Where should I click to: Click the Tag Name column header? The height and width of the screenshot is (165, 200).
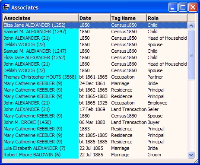coord(128,18)
